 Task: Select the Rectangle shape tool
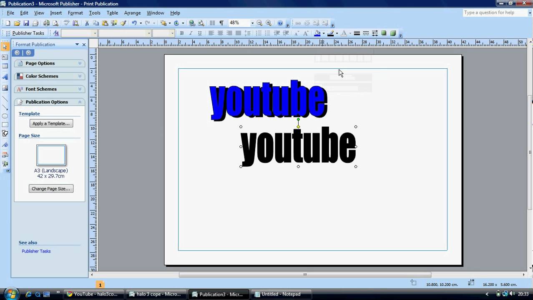(5, 125)
